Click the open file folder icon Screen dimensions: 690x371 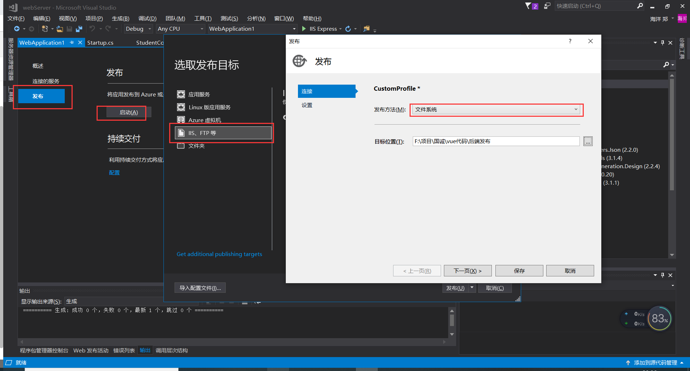[60, 29]
